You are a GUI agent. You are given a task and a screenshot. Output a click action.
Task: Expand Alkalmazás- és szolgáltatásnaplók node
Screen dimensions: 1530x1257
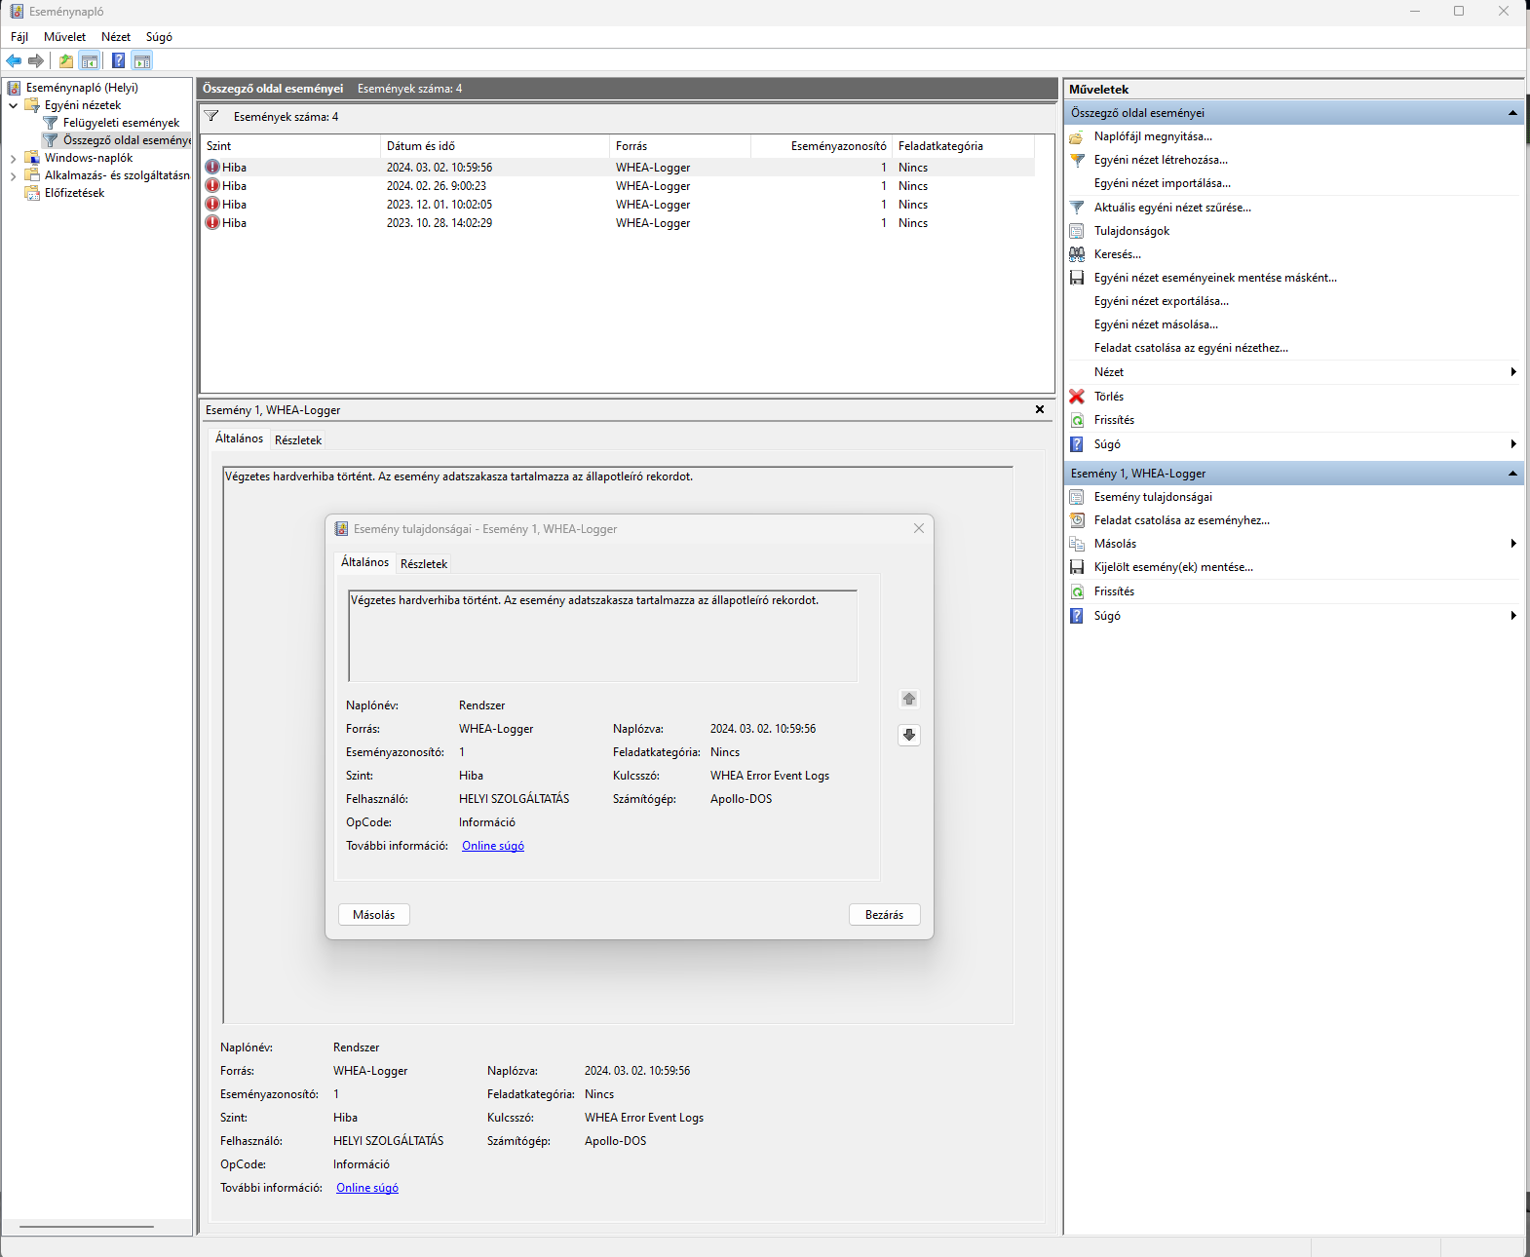(13, 175)
